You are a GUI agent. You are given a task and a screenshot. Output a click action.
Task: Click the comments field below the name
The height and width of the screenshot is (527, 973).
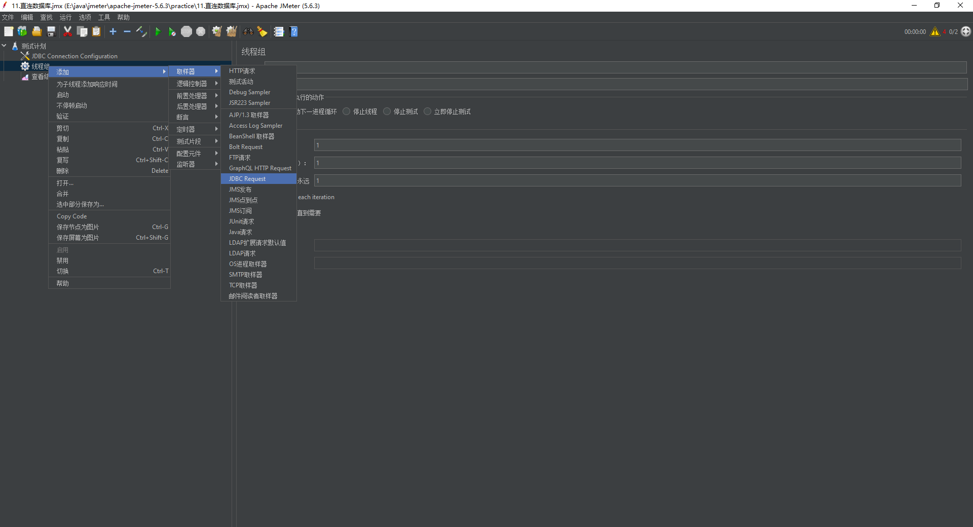(x=631, y=84)
